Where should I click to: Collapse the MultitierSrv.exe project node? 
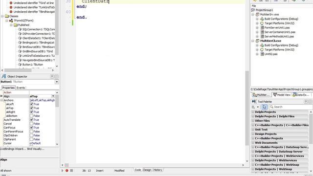[x=253, y=14]
